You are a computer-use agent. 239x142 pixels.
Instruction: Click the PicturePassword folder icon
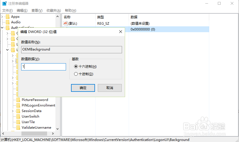[18, 100]
